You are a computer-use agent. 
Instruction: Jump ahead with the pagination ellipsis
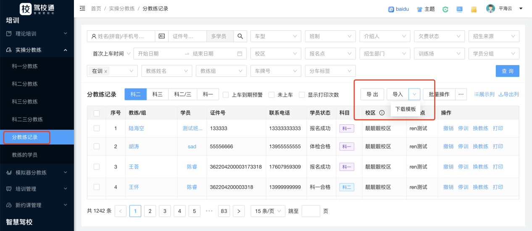pos(209,211)
